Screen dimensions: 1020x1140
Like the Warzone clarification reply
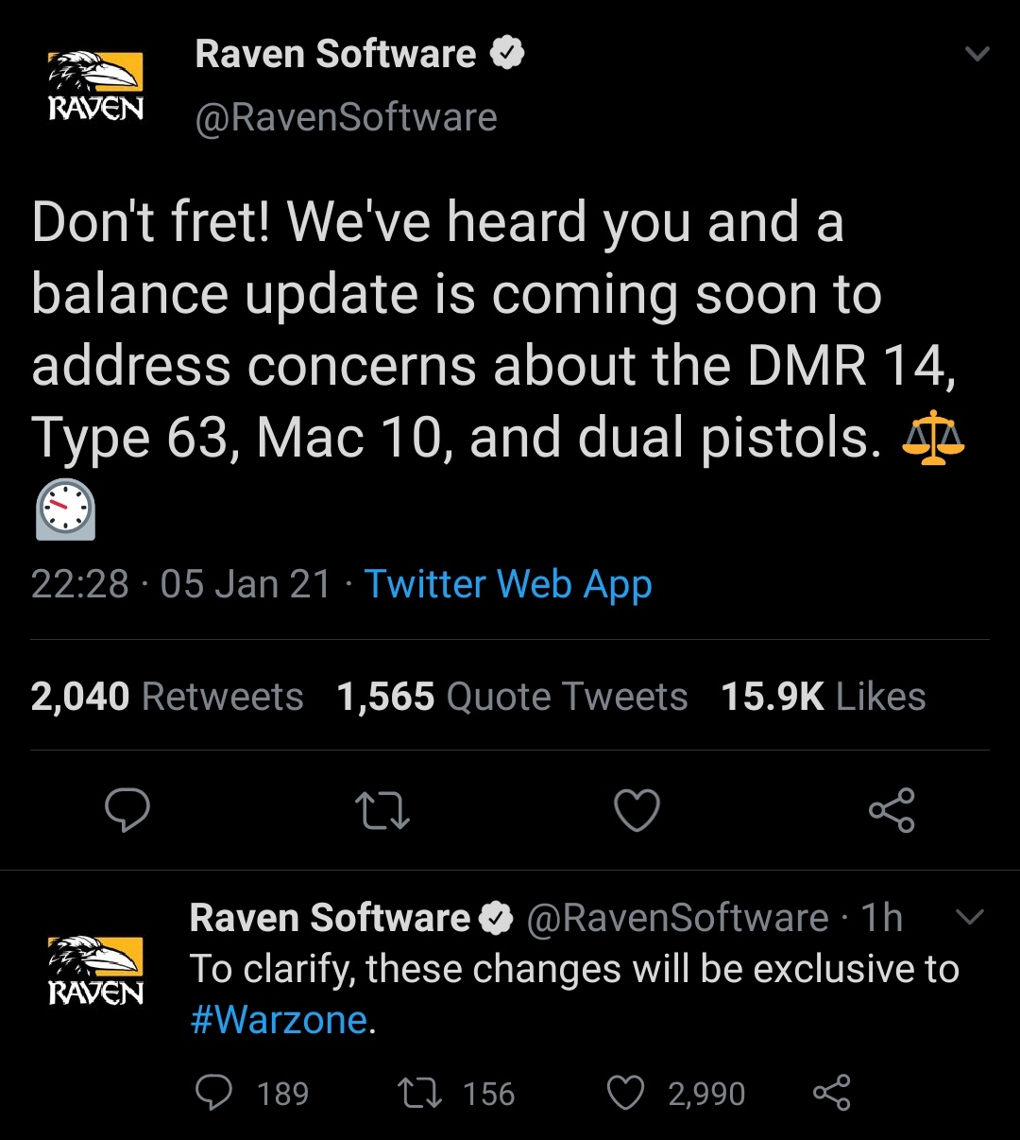click(x=625, y=1094)
